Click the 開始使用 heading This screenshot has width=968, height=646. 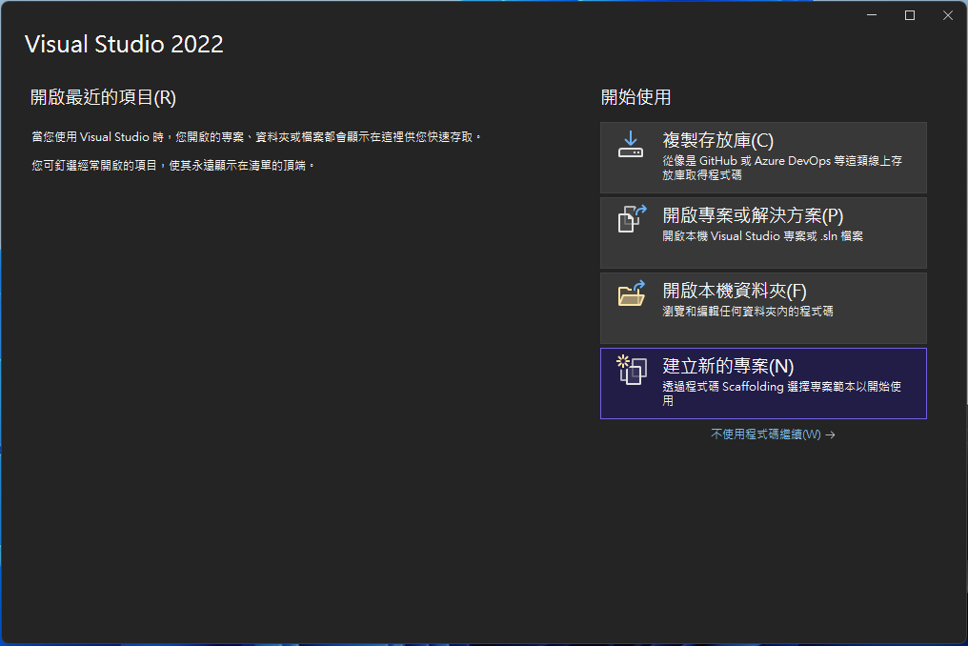tap(635, 97)
